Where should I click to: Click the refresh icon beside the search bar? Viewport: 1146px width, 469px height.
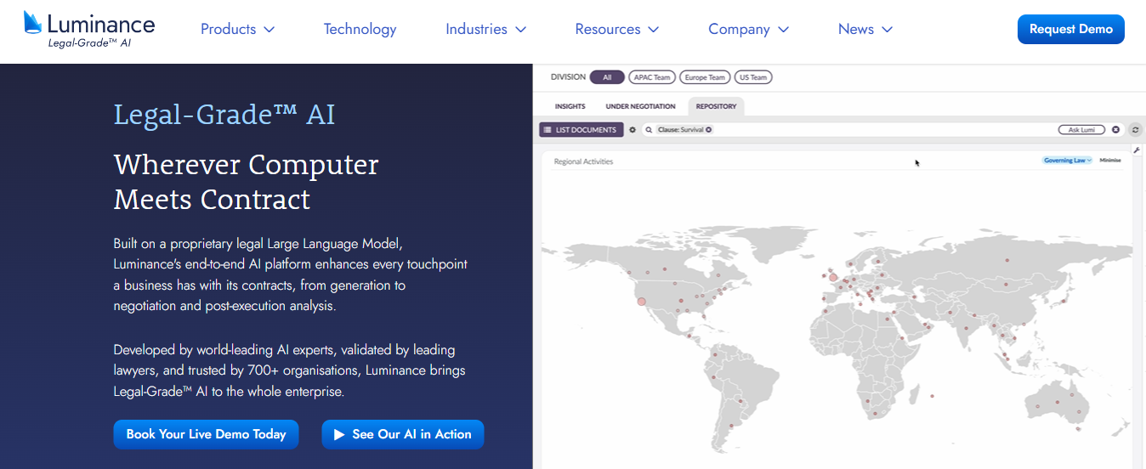pyautogui.click(x=1136, y=130)
